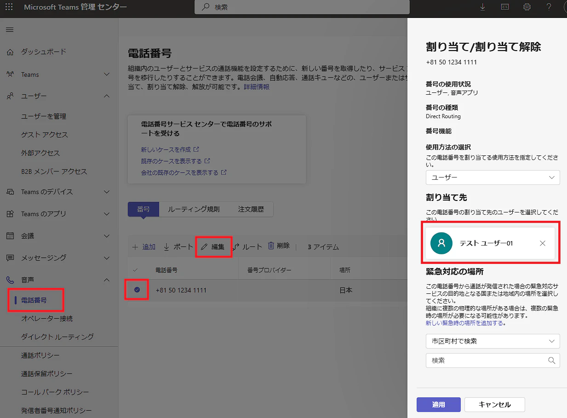Click the メッセージング chat icon
Viewport: 567px width, 418px height.
[x=10, y=258]
